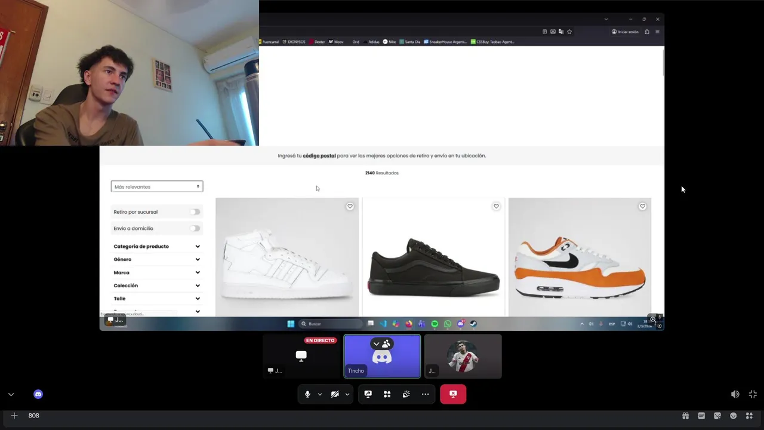Favorite the black Vans sneaker
This screenshot has width=764, height=430.
pos(496,207)
